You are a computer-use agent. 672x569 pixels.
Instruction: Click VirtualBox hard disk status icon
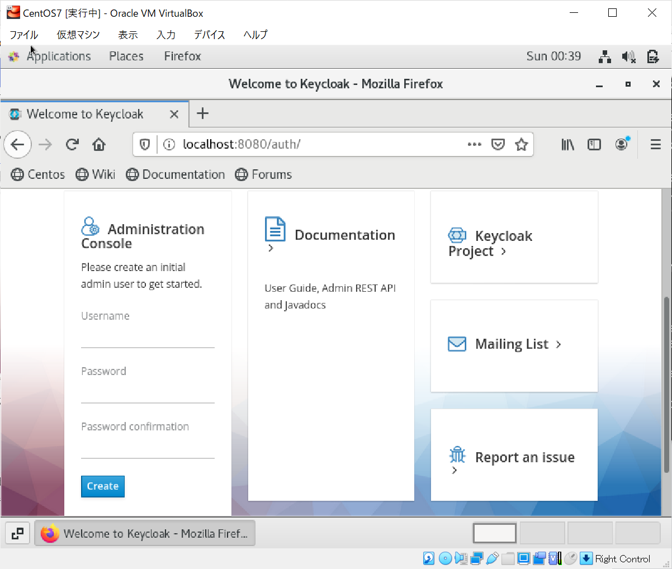(428, 558)
